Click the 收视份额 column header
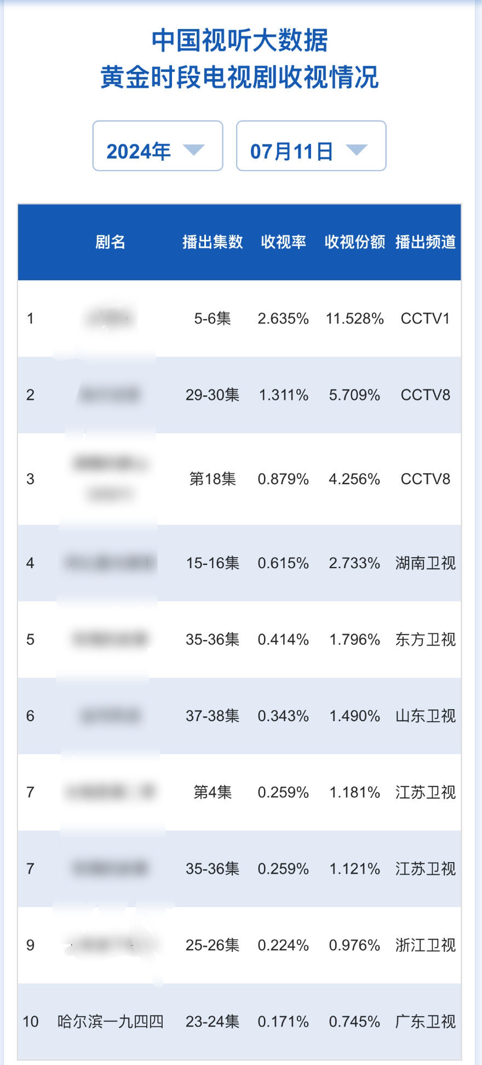 354,242
